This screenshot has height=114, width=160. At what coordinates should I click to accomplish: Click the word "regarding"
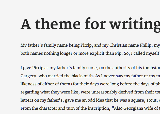tap(29, 92)
